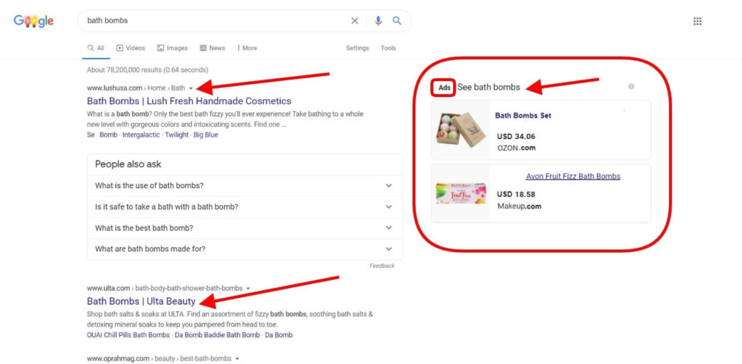Image resolution: width=742 pixels, height=364 pixels.
Task: Open Avon Fruit Fizz Bath Bombs ad
Action: (x=573, y=177)
